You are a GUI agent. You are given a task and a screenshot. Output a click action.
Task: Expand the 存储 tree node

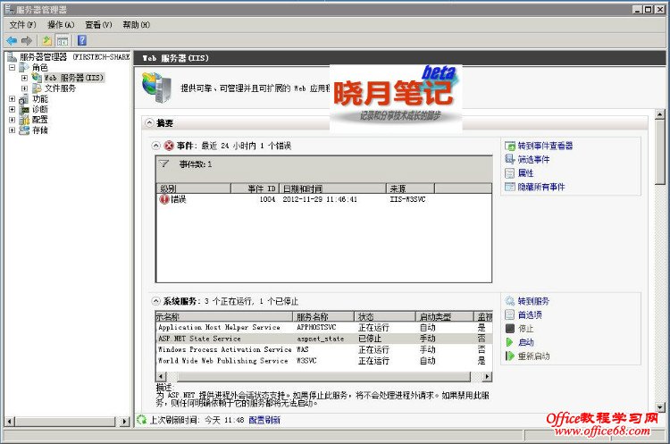tap(12, 130)
